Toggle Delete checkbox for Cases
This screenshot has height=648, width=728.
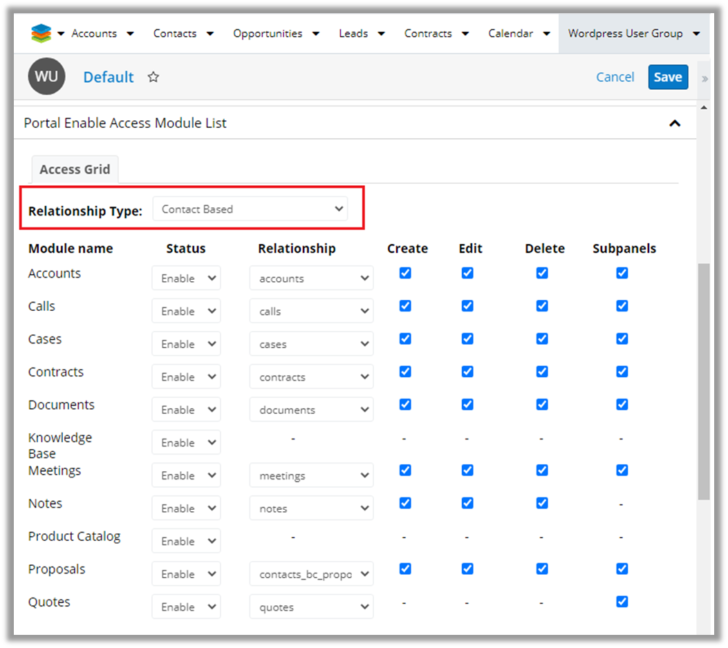coord(542,339)
